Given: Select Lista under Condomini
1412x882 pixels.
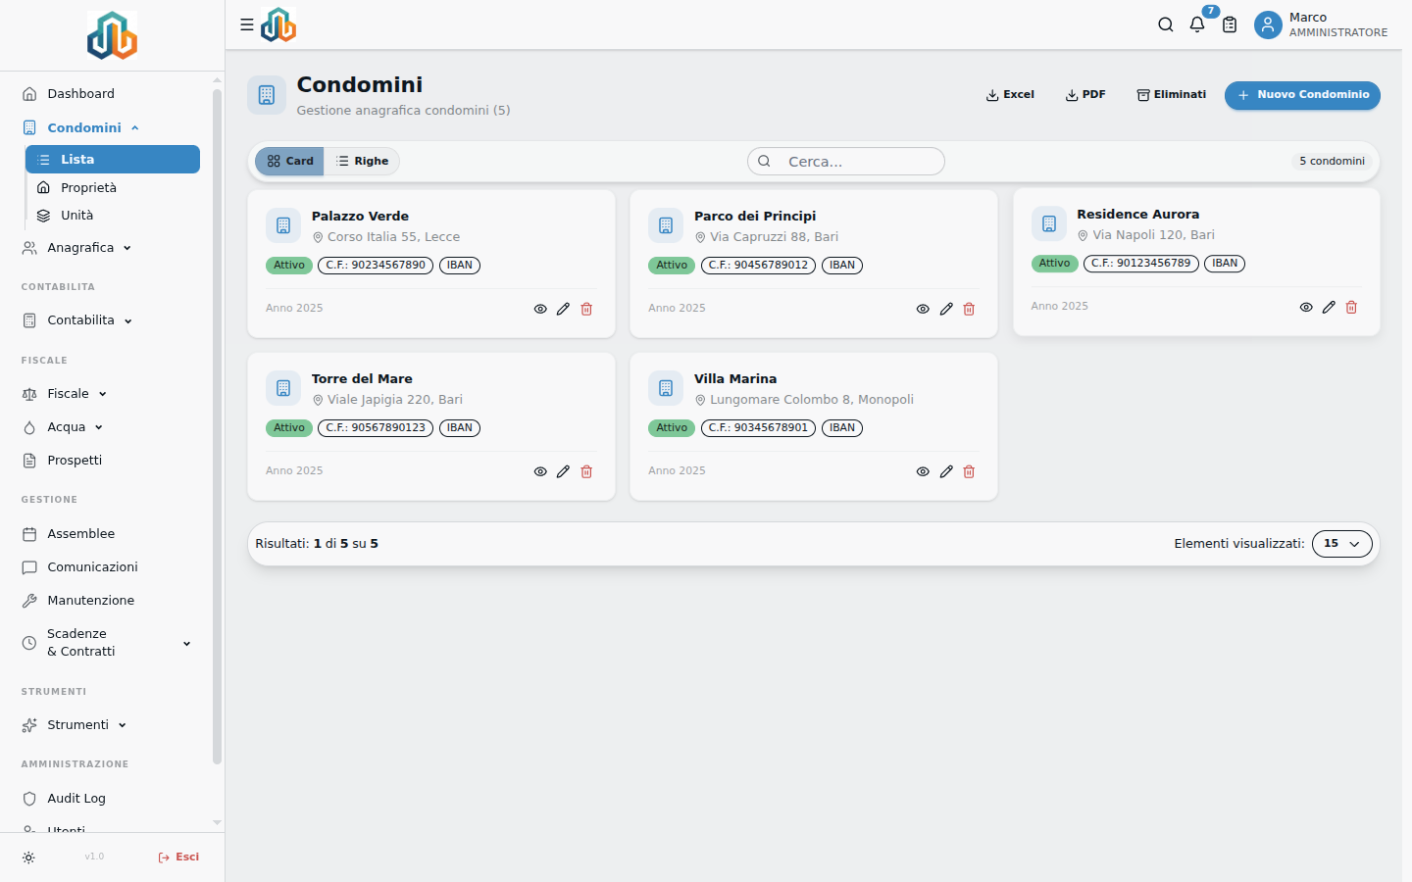Looking at the screenshot, I should click(x=113, y=160).
